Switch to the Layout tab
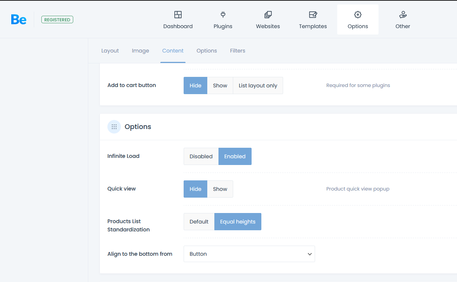 tap(110, 51)
